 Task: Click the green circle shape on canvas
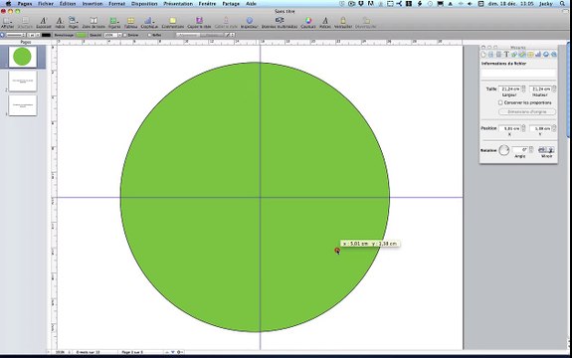pyautogui.click(x=255, y=197)
